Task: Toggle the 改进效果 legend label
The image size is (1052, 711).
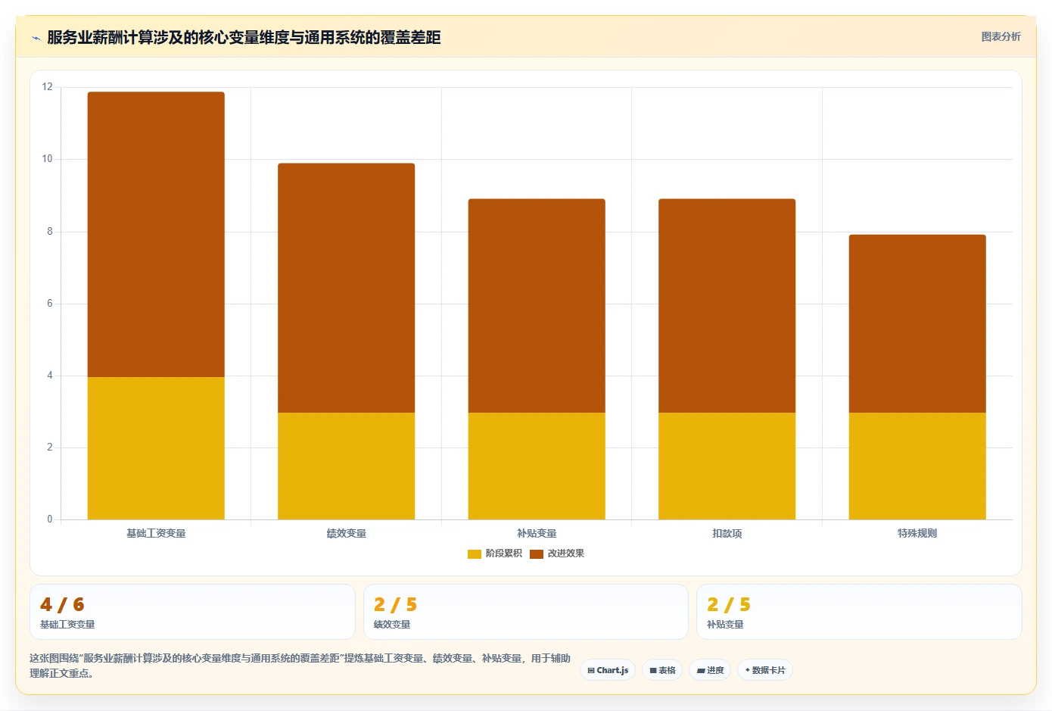Action: tap(566, 554)
